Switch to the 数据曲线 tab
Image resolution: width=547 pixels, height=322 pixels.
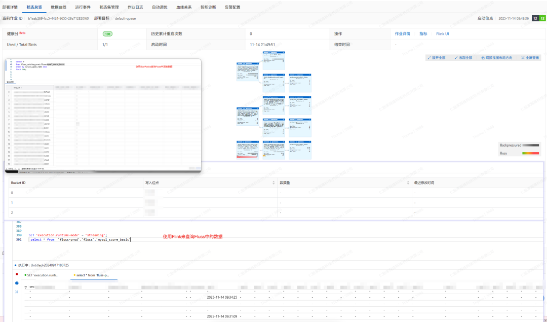coord(58,7)
